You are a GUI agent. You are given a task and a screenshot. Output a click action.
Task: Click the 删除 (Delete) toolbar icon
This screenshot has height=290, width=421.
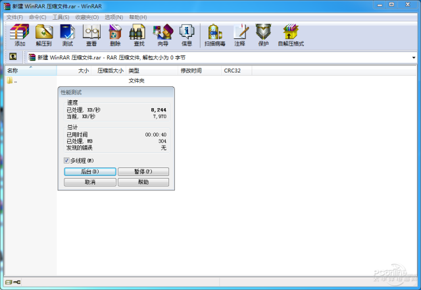(115, 34)
